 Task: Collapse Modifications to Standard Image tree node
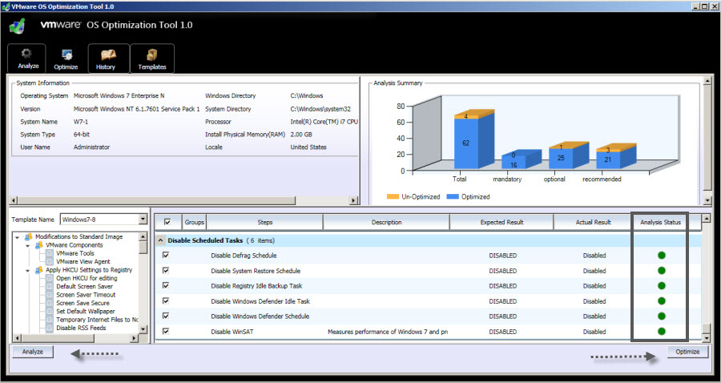[18, 237]
